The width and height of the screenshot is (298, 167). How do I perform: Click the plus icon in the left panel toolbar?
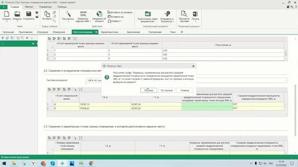click(3, 38)
